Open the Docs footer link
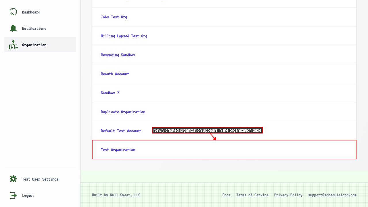The image size is (368, 207). [227, 195]
